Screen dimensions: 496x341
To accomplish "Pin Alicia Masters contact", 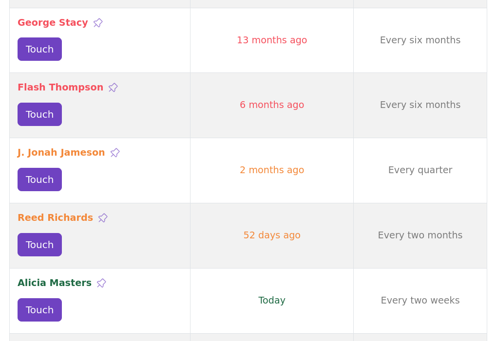I will pos(101,283).
